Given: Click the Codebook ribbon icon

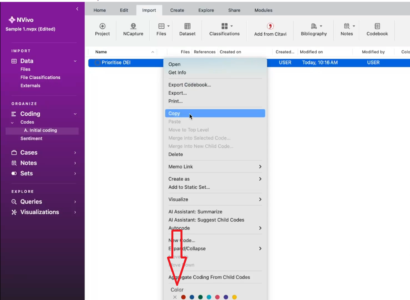Looking at the screenshot, I should tap(377, 26).
